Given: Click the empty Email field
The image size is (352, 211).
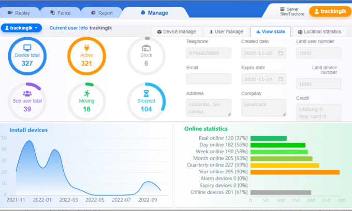Looking at the screenshot, I should pos(209,79).
